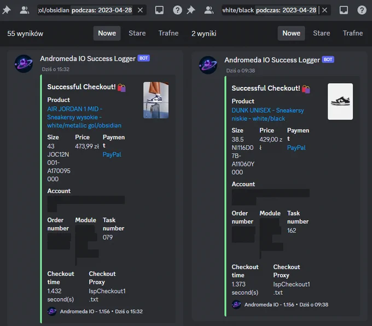Enlarge the Dunk white/black shoe thumbnail
The height and width of the screenshot is (326, 372).
click(340, 102)
